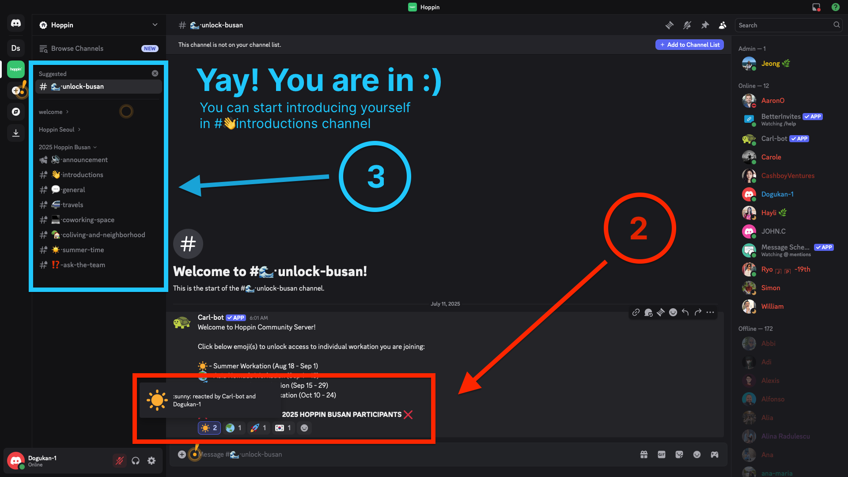The width and height of the screenshot is (848, 477).
Task: Collapse the 2025 Hoppin Busan category
Action: click(x=68, y=147)
